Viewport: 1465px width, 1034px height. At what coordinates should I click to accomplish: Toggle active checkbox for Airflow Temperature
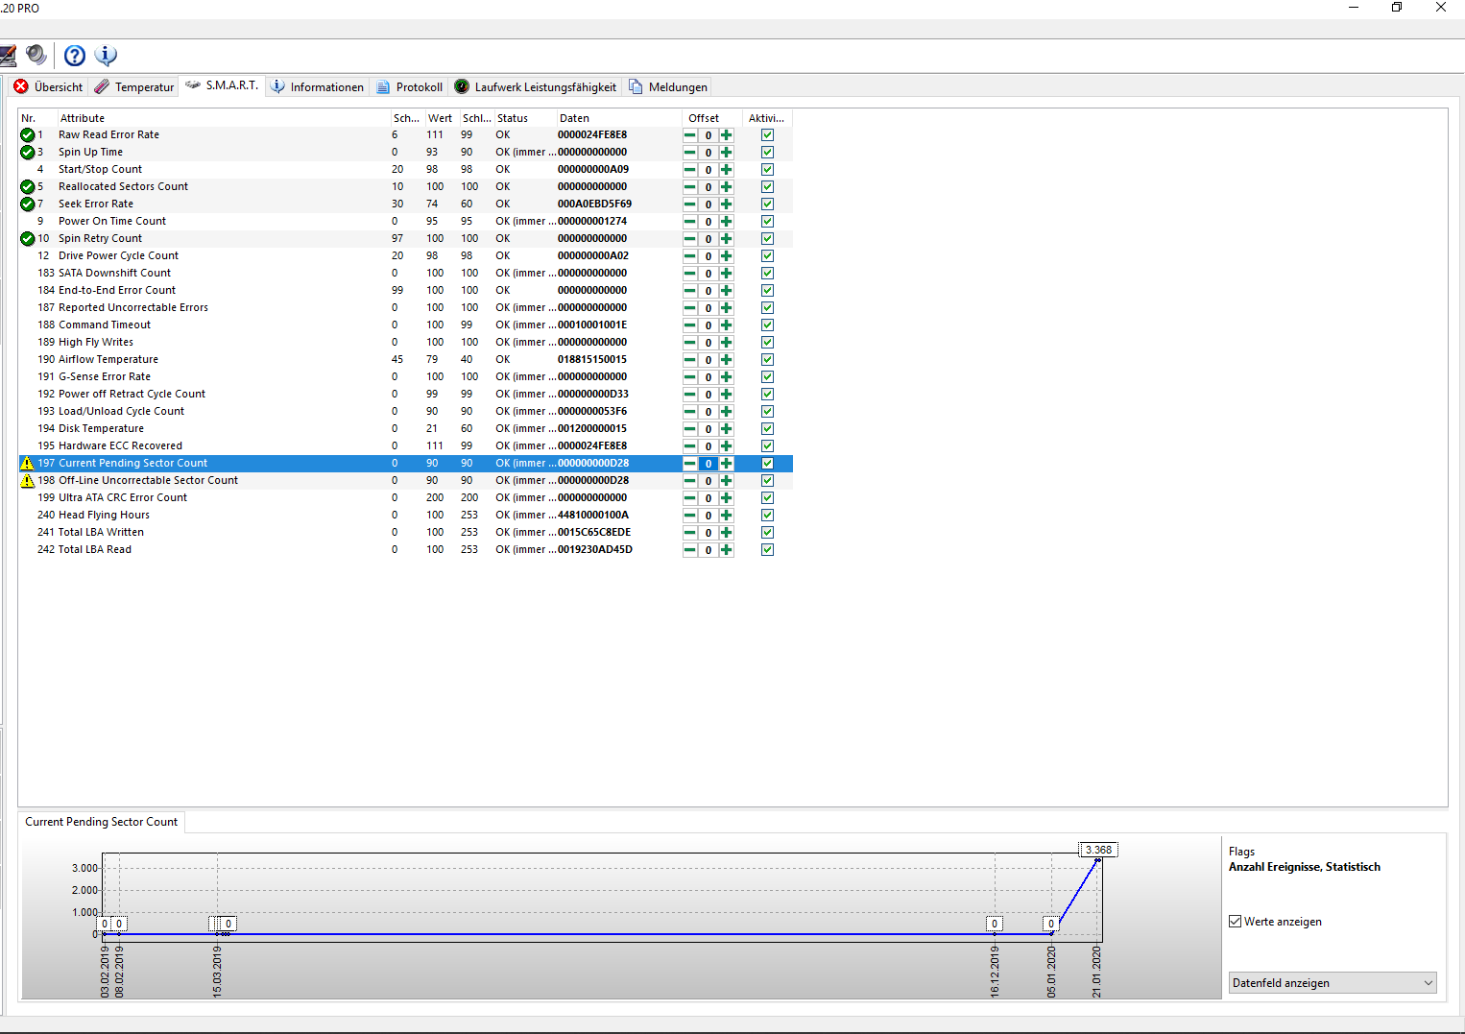(x=767, y=360)
